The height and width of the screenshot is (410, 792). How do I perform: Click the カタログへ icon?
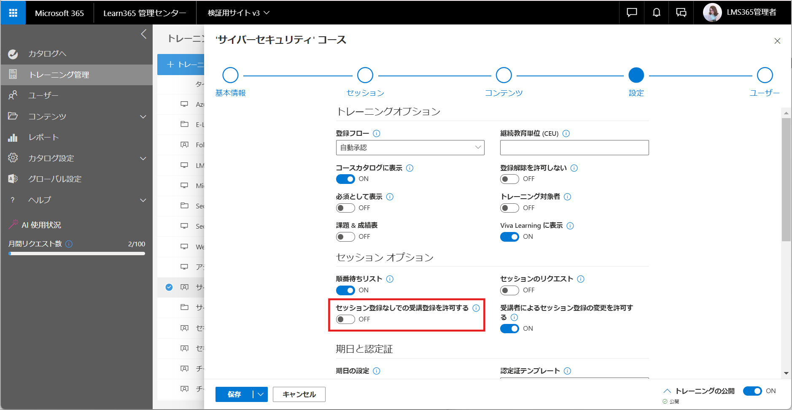pos(13,54)
